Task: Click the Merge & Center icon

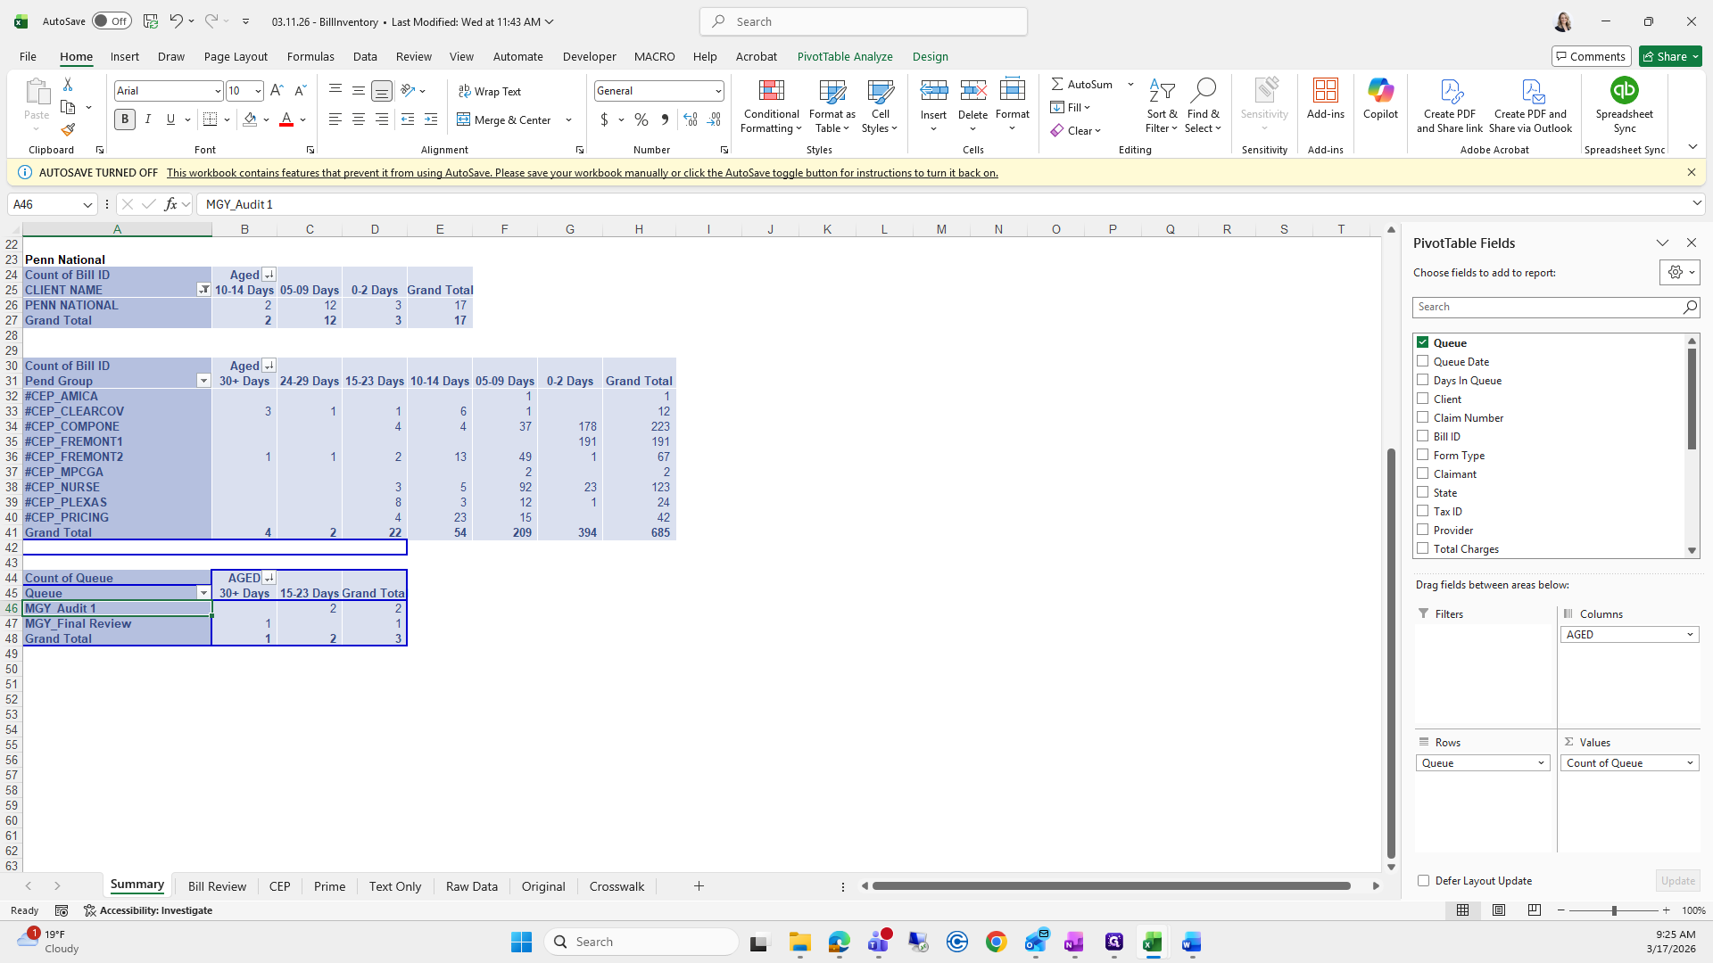Action: [464, 119]
